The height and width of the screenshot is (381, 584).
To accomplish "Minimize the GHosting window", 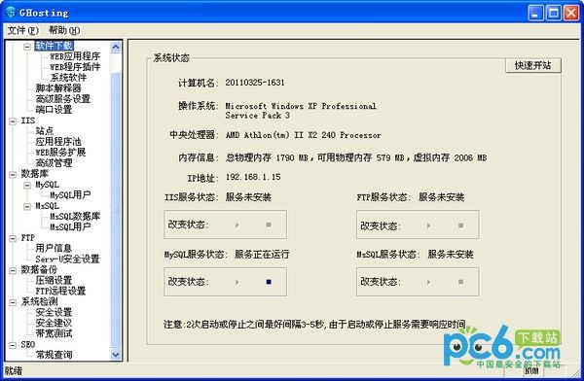I will [535, 13].
